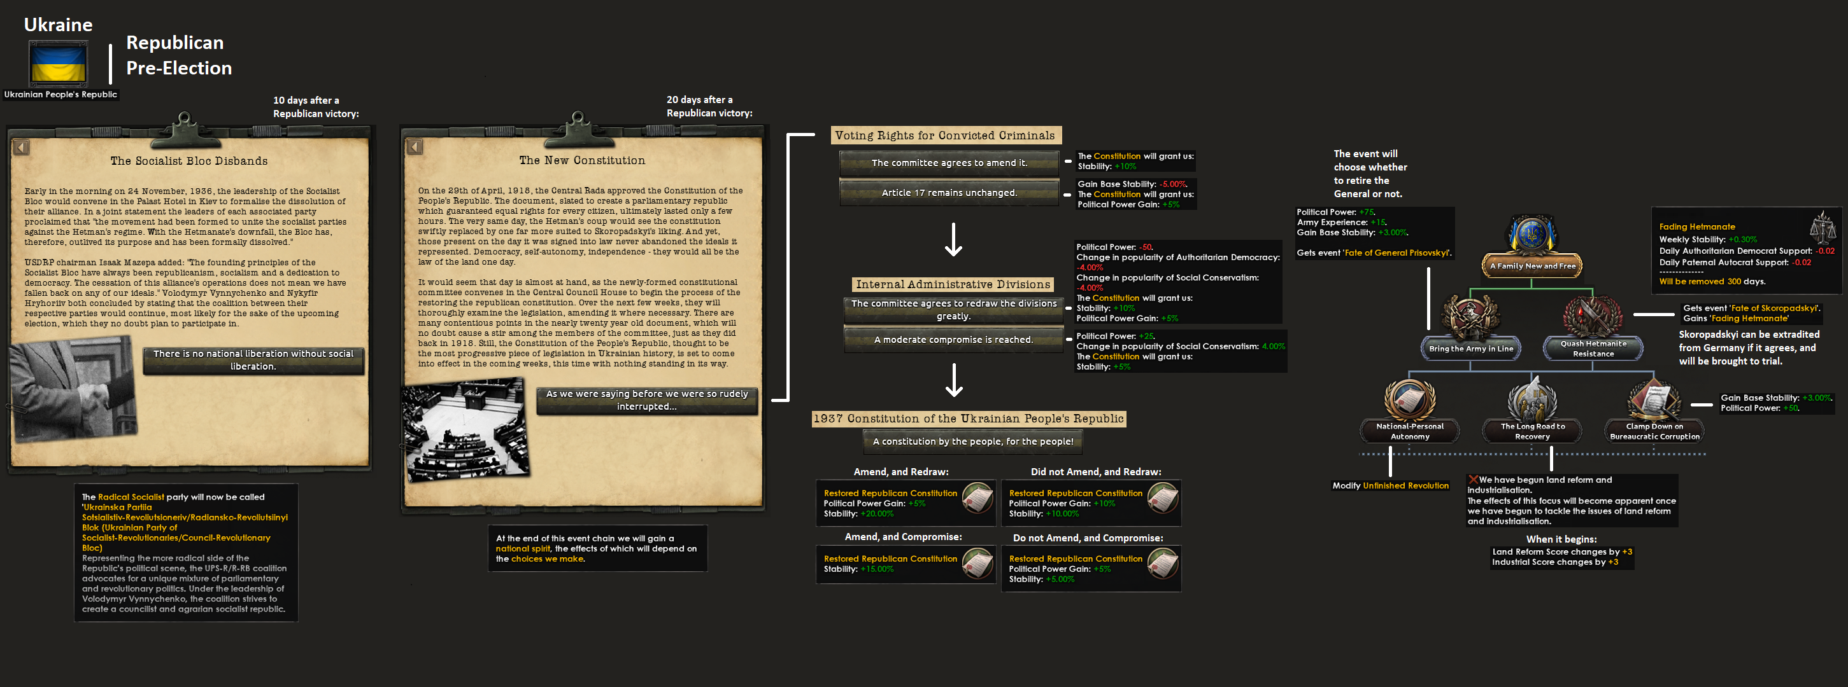This screenshot has width=1848, height=687.
Task: Click back arrow on New Constitution event
Action: [x=415, y=147]
